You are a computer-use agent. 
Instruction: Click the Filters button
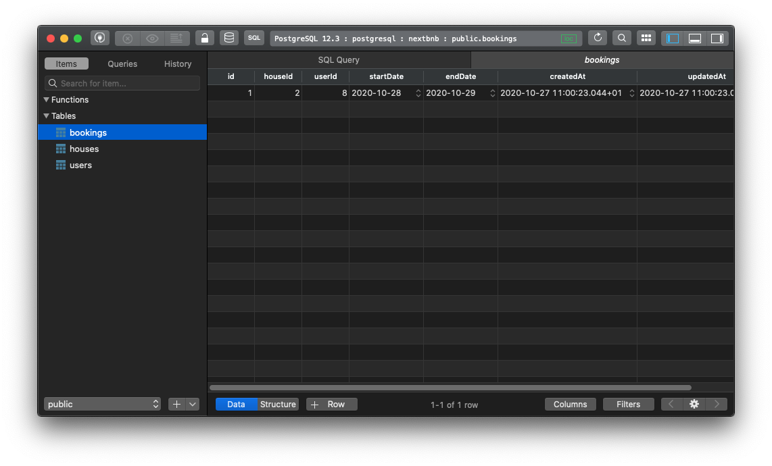click(628, 404)
